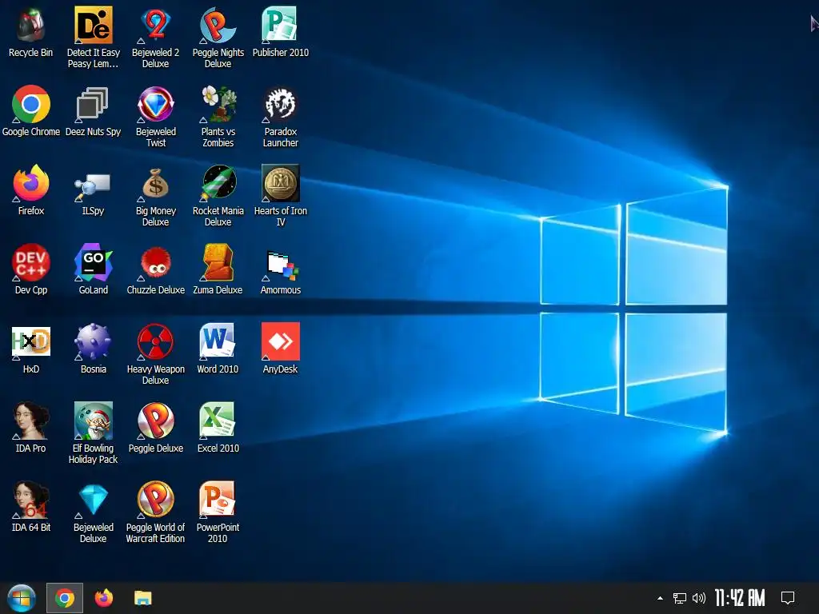
Task: Open Plants vs Zombies icon
Action: click(x=218, y=117)
